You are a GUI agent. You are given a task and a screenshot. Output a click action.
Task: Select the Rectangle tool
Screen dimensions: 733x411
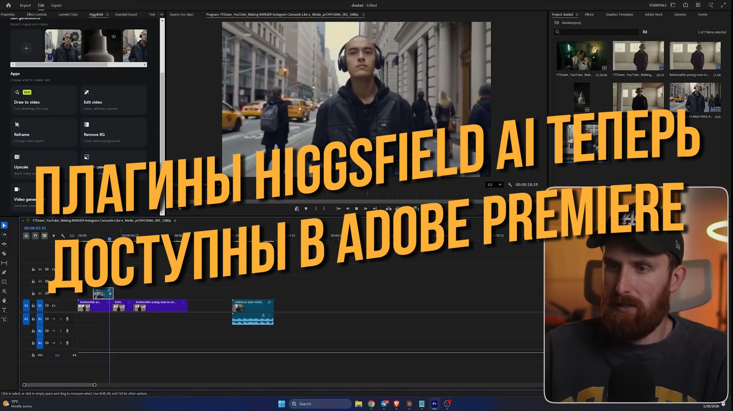4,282
